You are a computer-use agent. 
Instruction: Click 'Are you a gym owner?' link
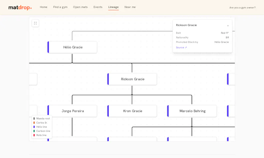(242, 8)
